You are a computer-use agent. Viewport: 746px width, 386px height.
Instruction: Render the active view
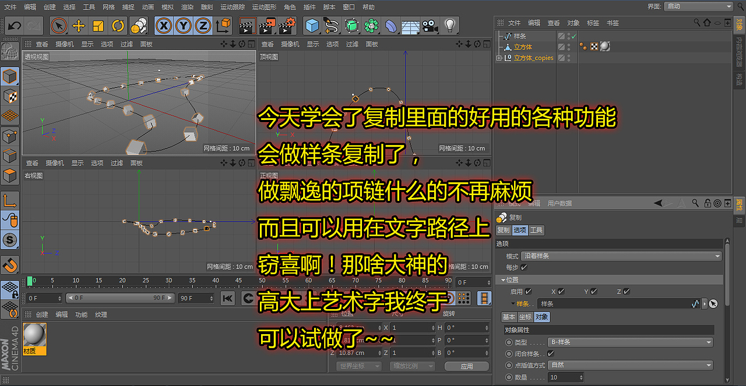[248, 26]
